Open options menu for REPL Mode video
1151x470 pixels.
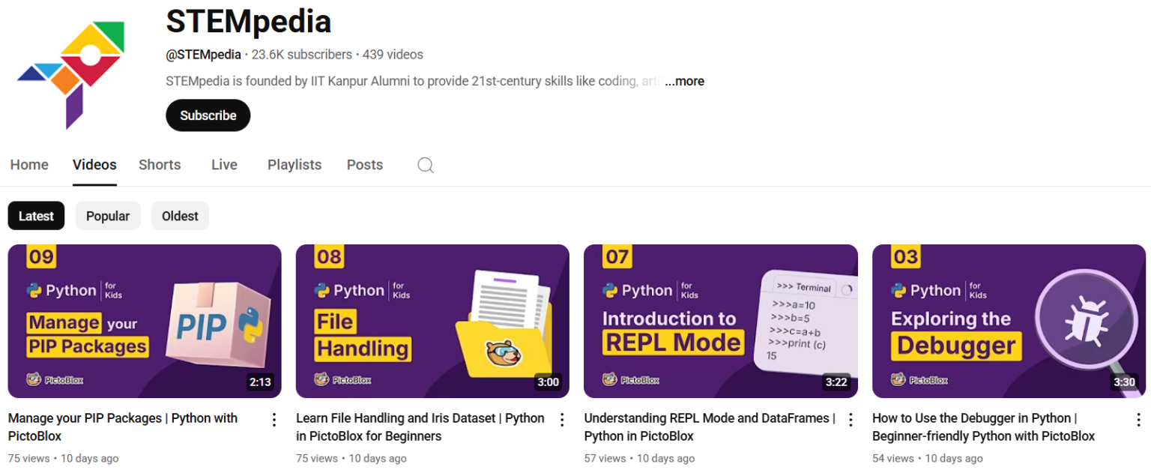pos(851,420)
